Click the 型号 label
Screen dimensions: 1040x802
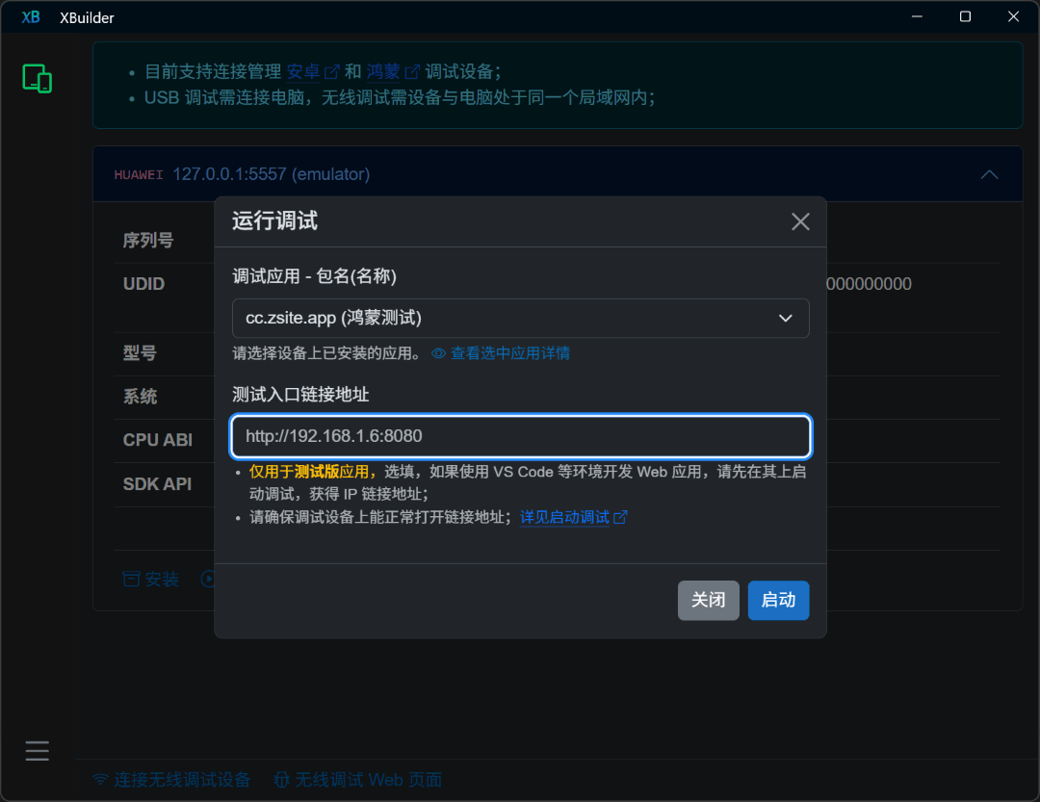pos(140,353)
